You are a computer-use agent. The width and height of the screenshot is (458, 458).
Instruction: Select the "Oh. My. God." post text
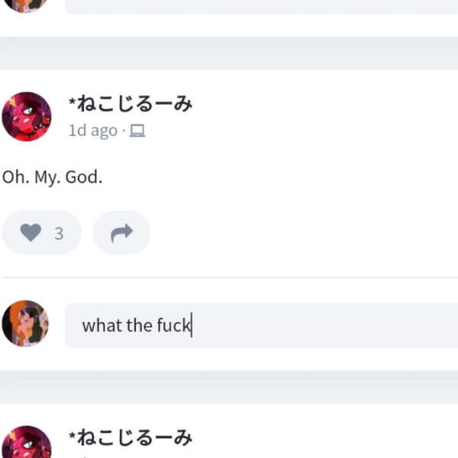coord(52,177)
